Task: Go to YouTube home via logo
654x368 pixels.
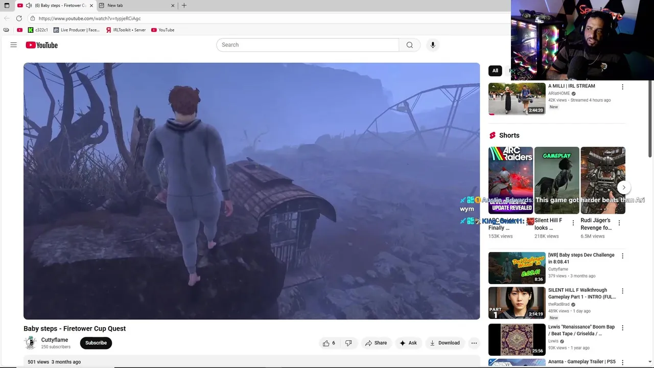Action: pyautogui.click(x=42, y=45)
